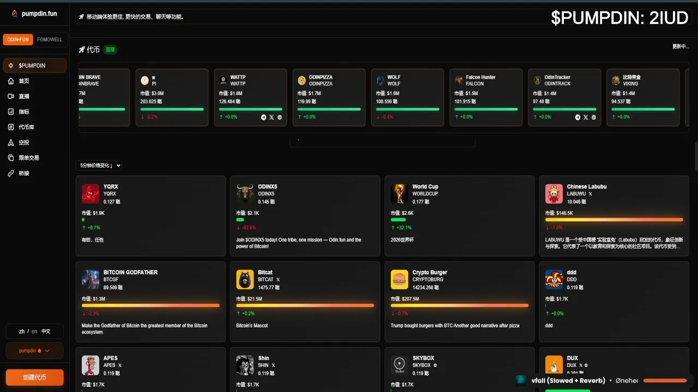Open the 首页 home icon in sidebar
Screen dimensions: 698x392
[11, 81]
